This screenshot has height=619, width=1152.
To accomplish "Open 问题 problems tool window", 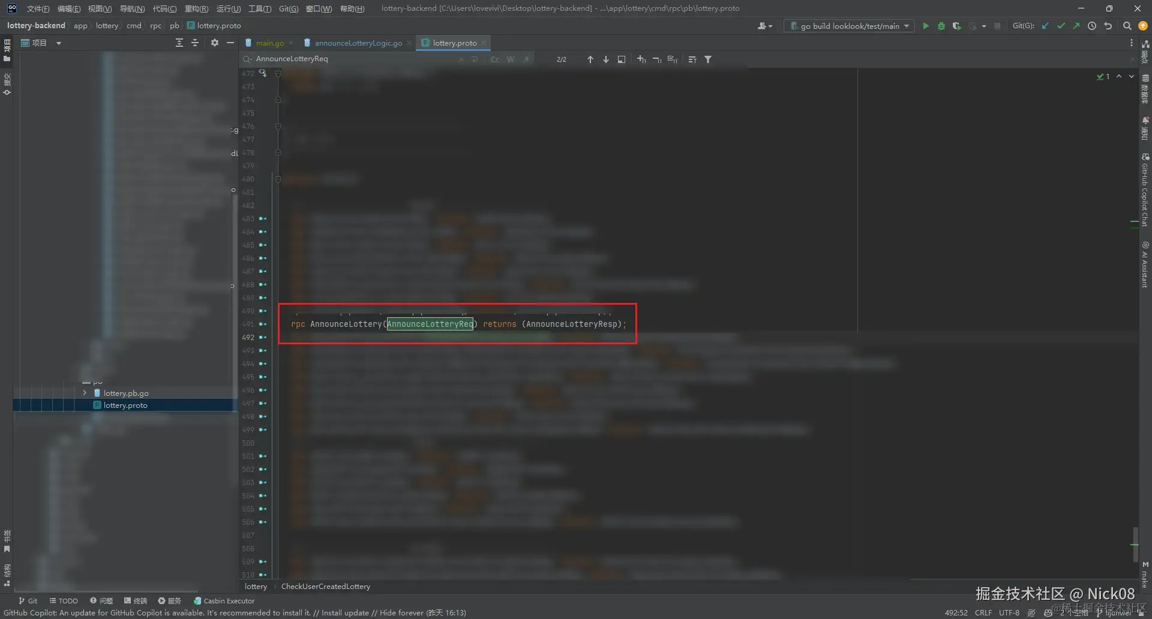I will coord(101,600).
